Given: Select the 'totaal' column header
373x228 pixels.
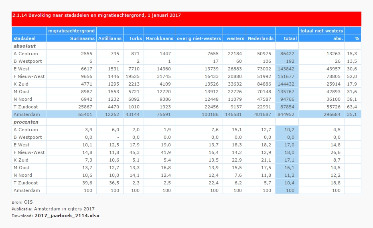Looking at the screenshot, I should point(290,38).
